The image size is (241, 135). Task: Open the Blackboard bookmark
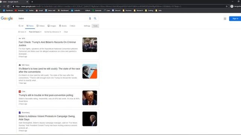(63, 10)
